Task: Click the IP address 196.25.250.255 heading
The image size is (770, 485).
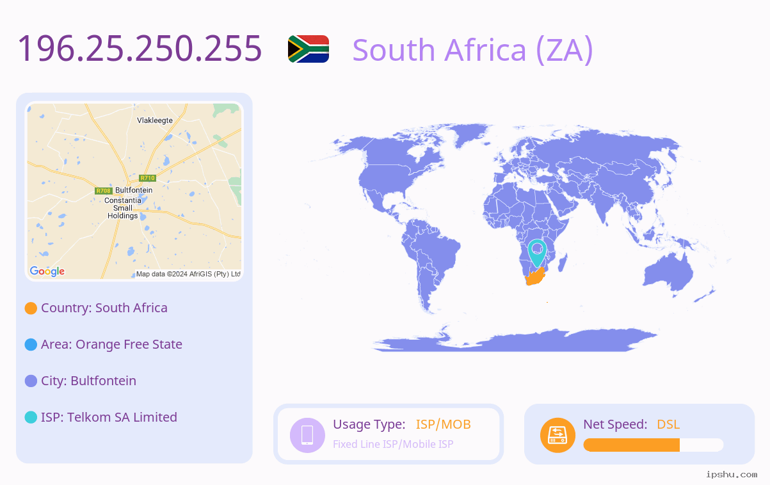Action: [x=140, y=48]
